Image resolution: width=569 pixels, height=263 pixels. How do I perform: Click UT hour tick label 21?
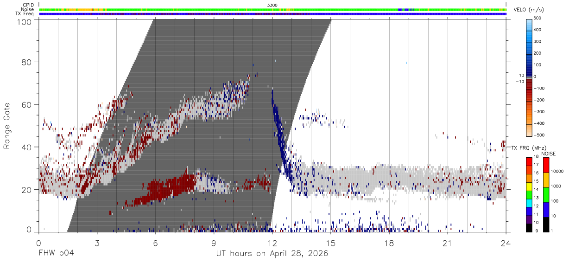[447, 244]
